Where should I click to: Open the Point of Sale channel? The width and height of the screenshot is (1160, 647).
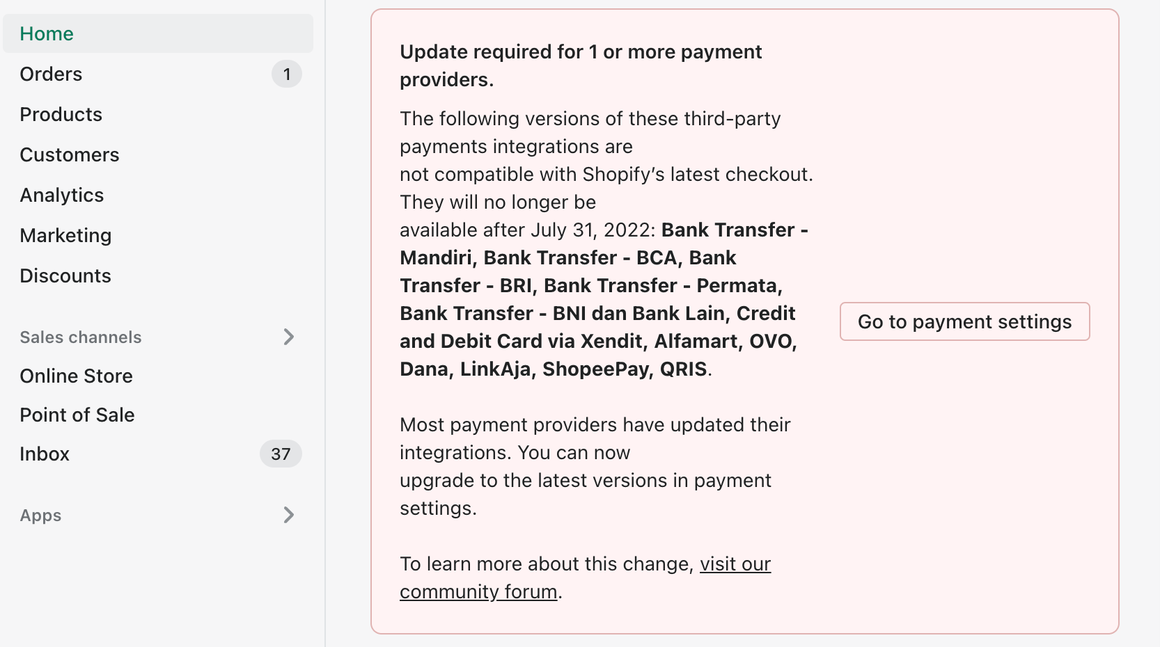coord(77,415)
